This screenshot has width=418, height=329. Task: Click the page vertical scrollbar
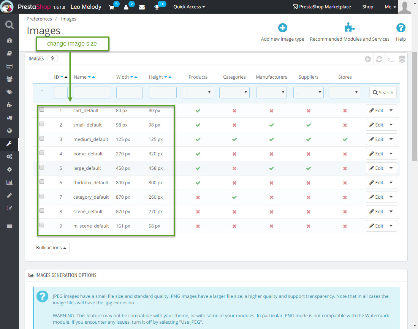coord(415,106)
